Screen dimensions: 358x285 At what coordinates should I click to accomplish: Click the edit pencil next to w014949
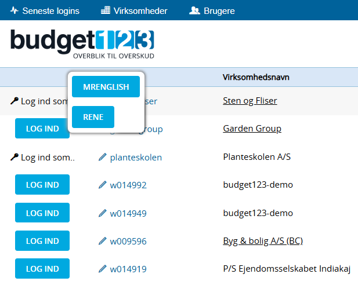pos(103,213)
